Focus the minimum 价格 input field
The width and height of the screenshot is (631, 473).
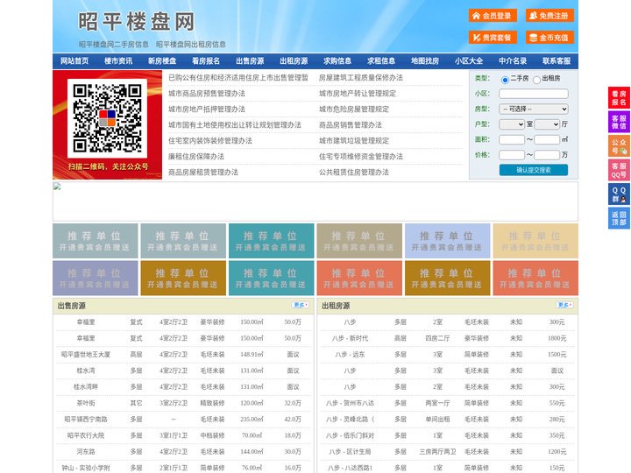pyautogui.click(x=512, y=155)
